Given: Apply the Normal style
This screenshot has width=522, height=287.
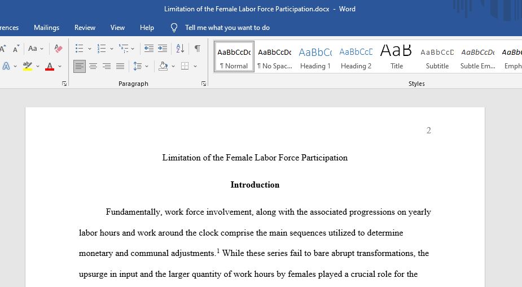Looking at the screenshot, I should 234,56.
